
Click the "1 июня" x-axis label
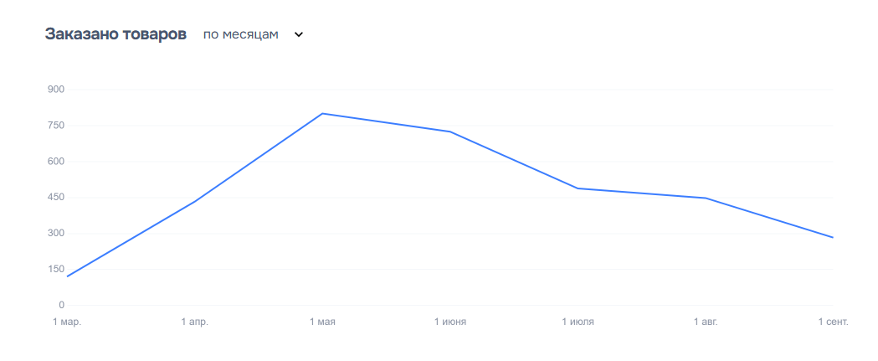tap(450, 322)
